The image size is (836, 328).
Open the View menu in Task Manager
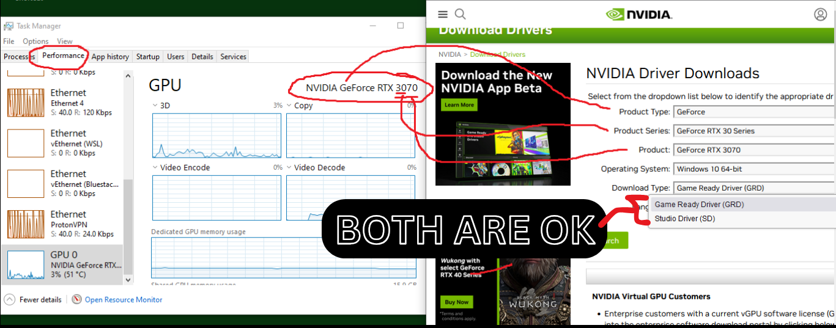pyautogui.click(x=65, y=42)
